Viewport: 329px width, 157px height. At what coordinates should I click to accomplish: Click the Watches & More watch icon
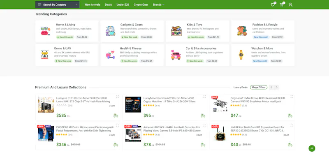coord(241,55)
